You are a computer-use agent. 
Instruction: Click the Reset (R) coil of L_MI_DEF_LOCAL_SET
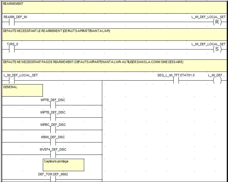point(217,22)
